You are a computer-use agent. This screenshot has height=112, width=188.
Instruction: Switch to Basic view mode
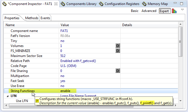click(135, 11)
